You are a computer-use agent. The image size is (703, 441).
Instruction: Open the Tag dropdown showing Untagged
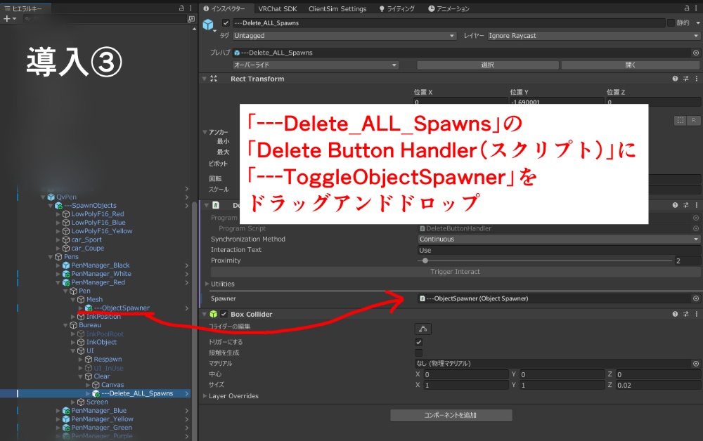pyautogui.click(x=344, y=36)
